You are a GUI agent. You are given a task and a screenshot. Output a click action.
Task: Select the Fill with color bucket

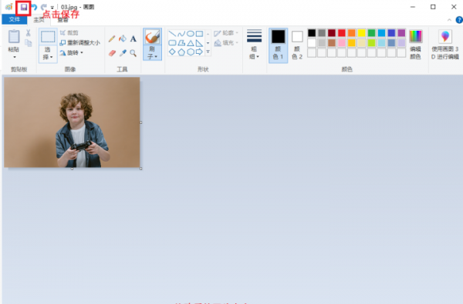point(122,38)
